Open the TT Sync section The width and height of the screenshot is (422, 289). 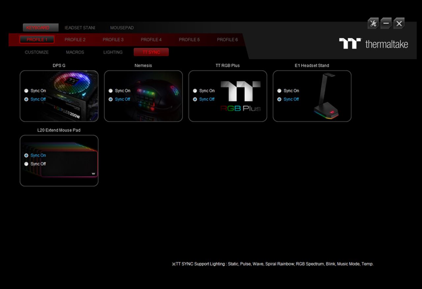[151, 52]
